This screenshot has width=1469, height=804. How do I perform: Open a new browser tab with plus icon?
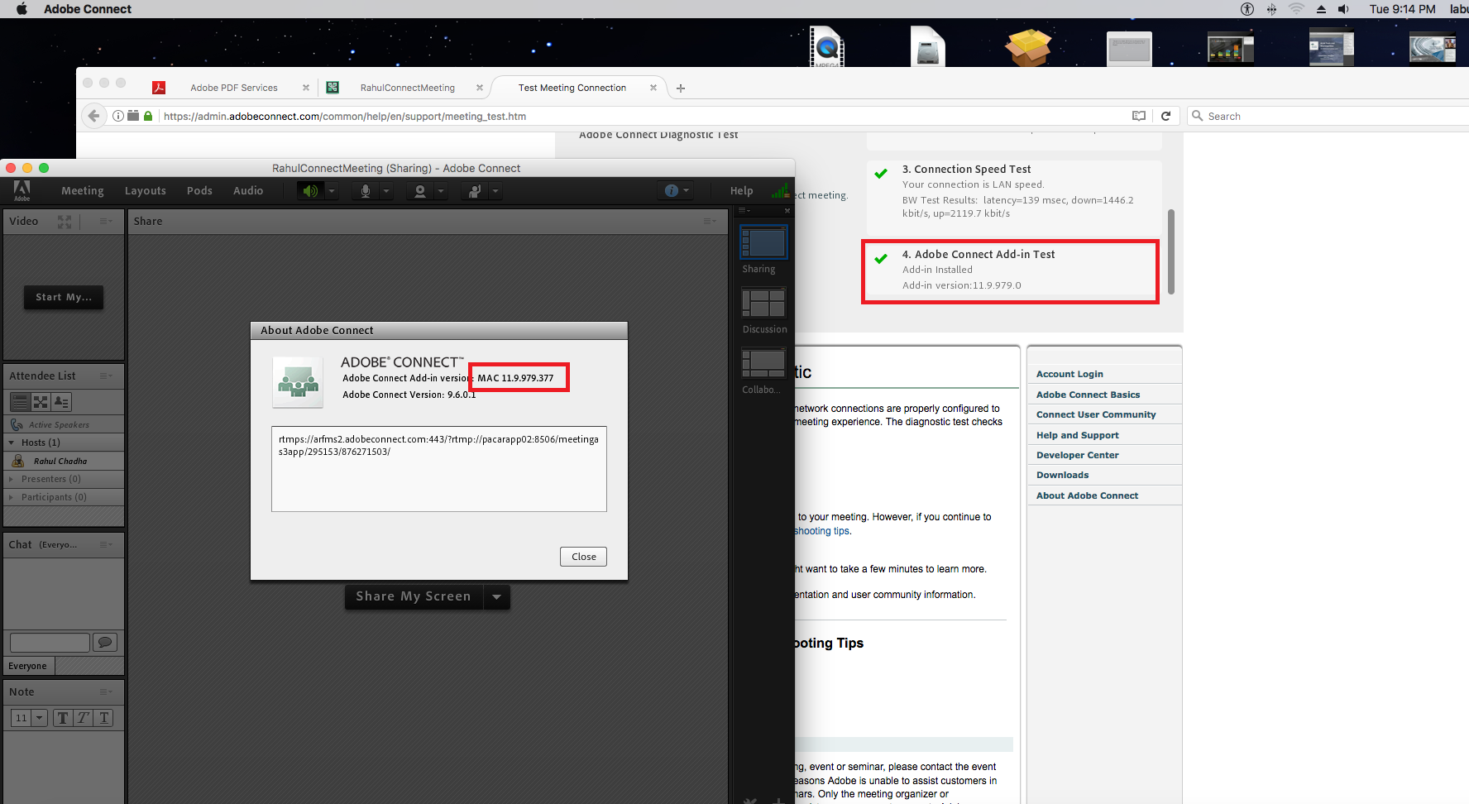(x=681, y=88)
